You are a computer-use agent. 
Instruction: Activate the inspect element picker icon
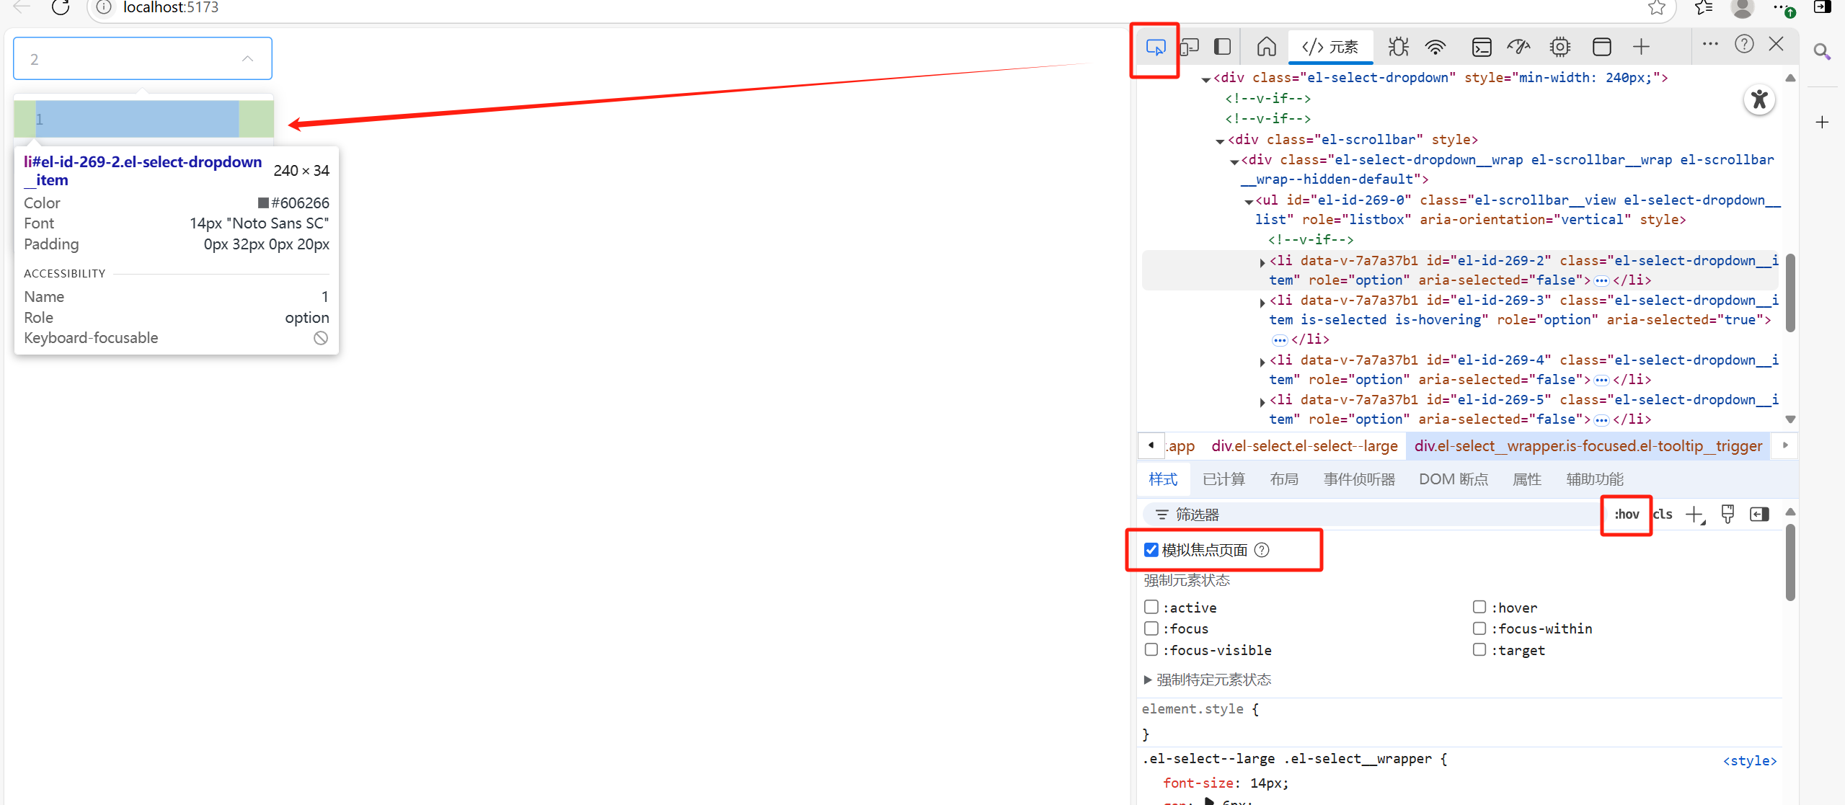(1155, 48)
